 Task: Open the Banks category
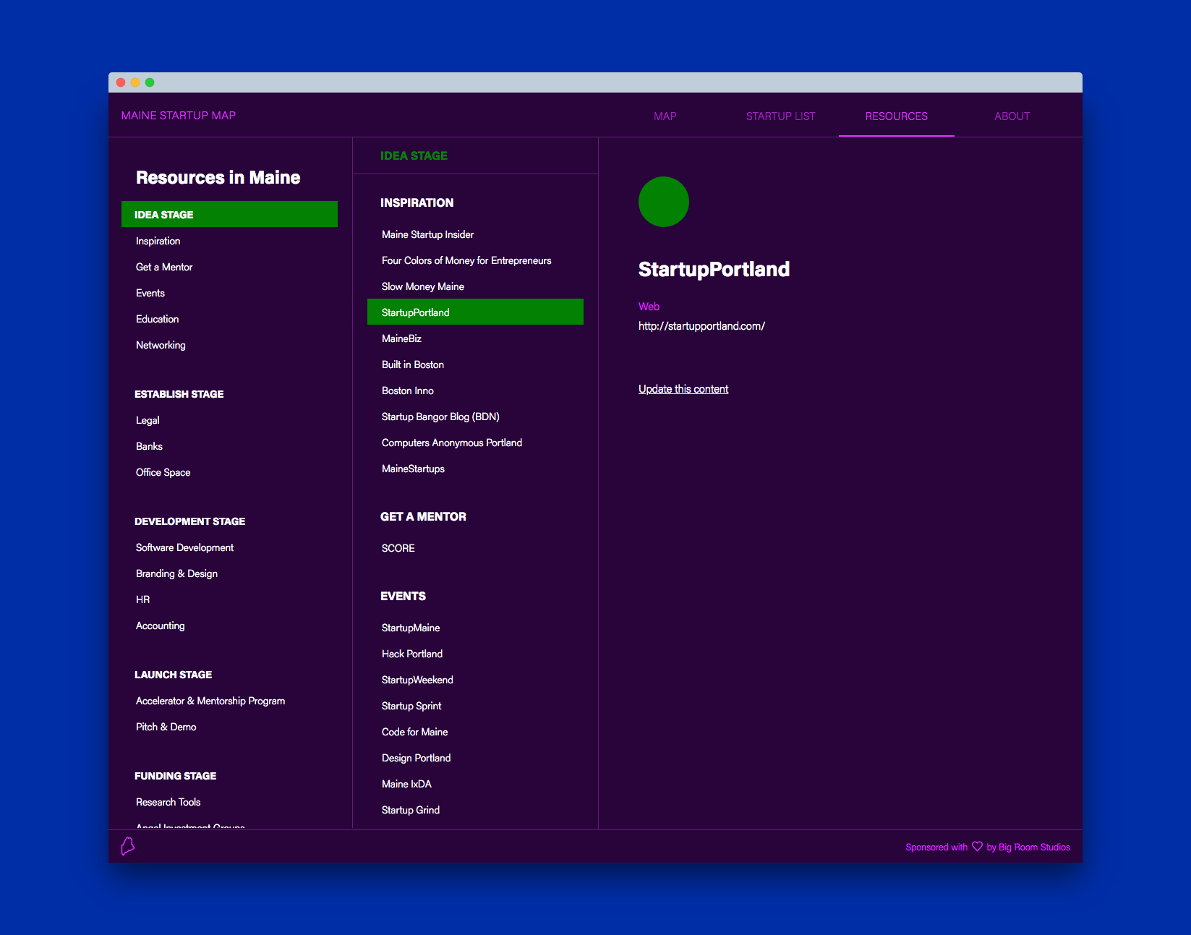[x=149, y=446]
